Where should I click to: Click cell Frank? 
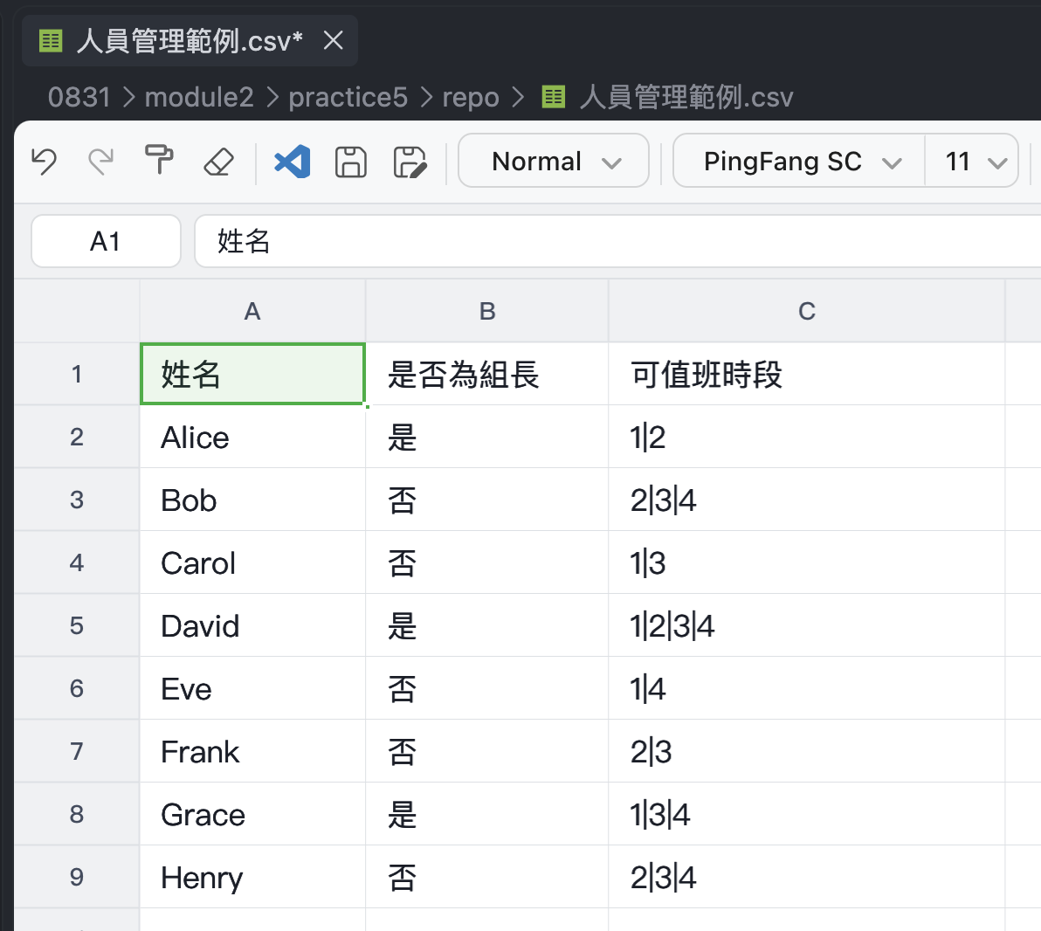coord(252,751)
